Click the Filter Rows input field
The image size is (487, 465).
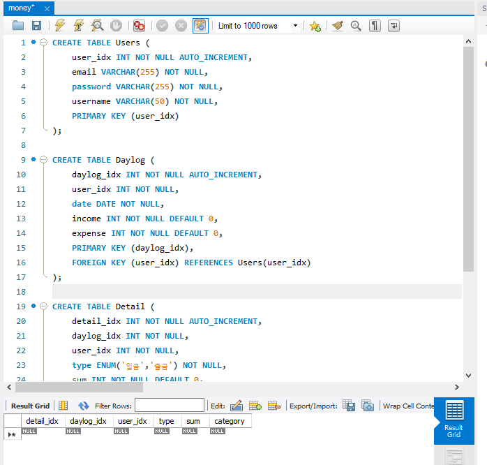pyautogui.click(x=170, y=406)
